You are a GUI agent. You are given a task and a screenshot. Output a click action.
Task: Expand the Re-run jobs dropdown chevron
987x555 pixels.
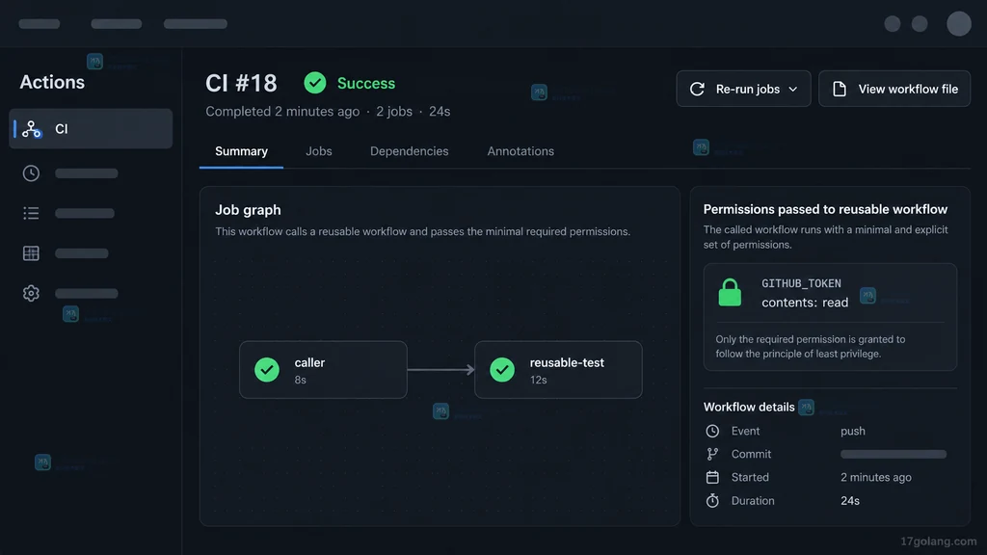coord(793,90)
